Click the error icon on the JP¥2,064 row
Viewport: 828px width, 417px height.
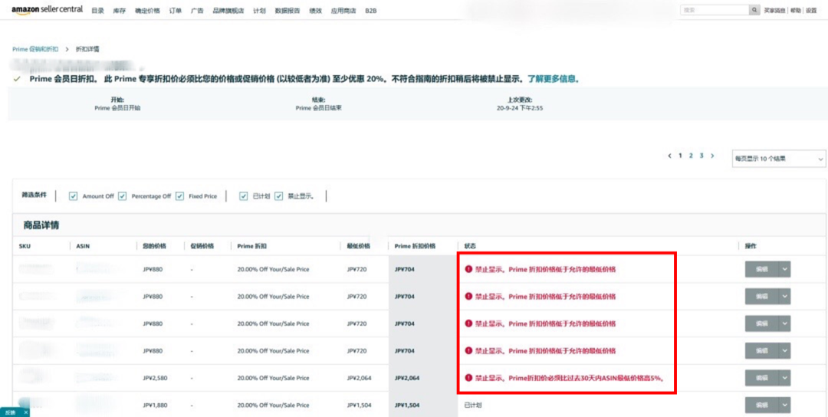click(x=468, y=377)
